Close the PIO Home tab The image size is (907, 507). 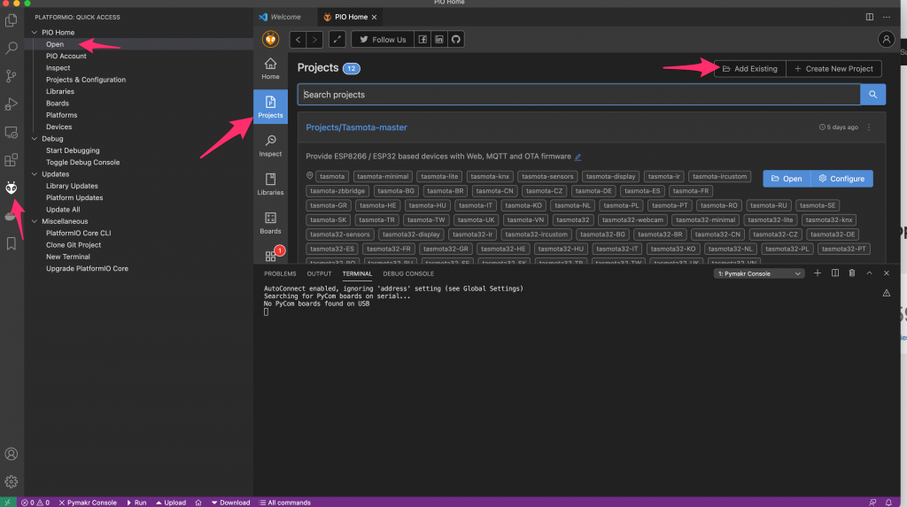pyautogui.click(x=375, y=18)
